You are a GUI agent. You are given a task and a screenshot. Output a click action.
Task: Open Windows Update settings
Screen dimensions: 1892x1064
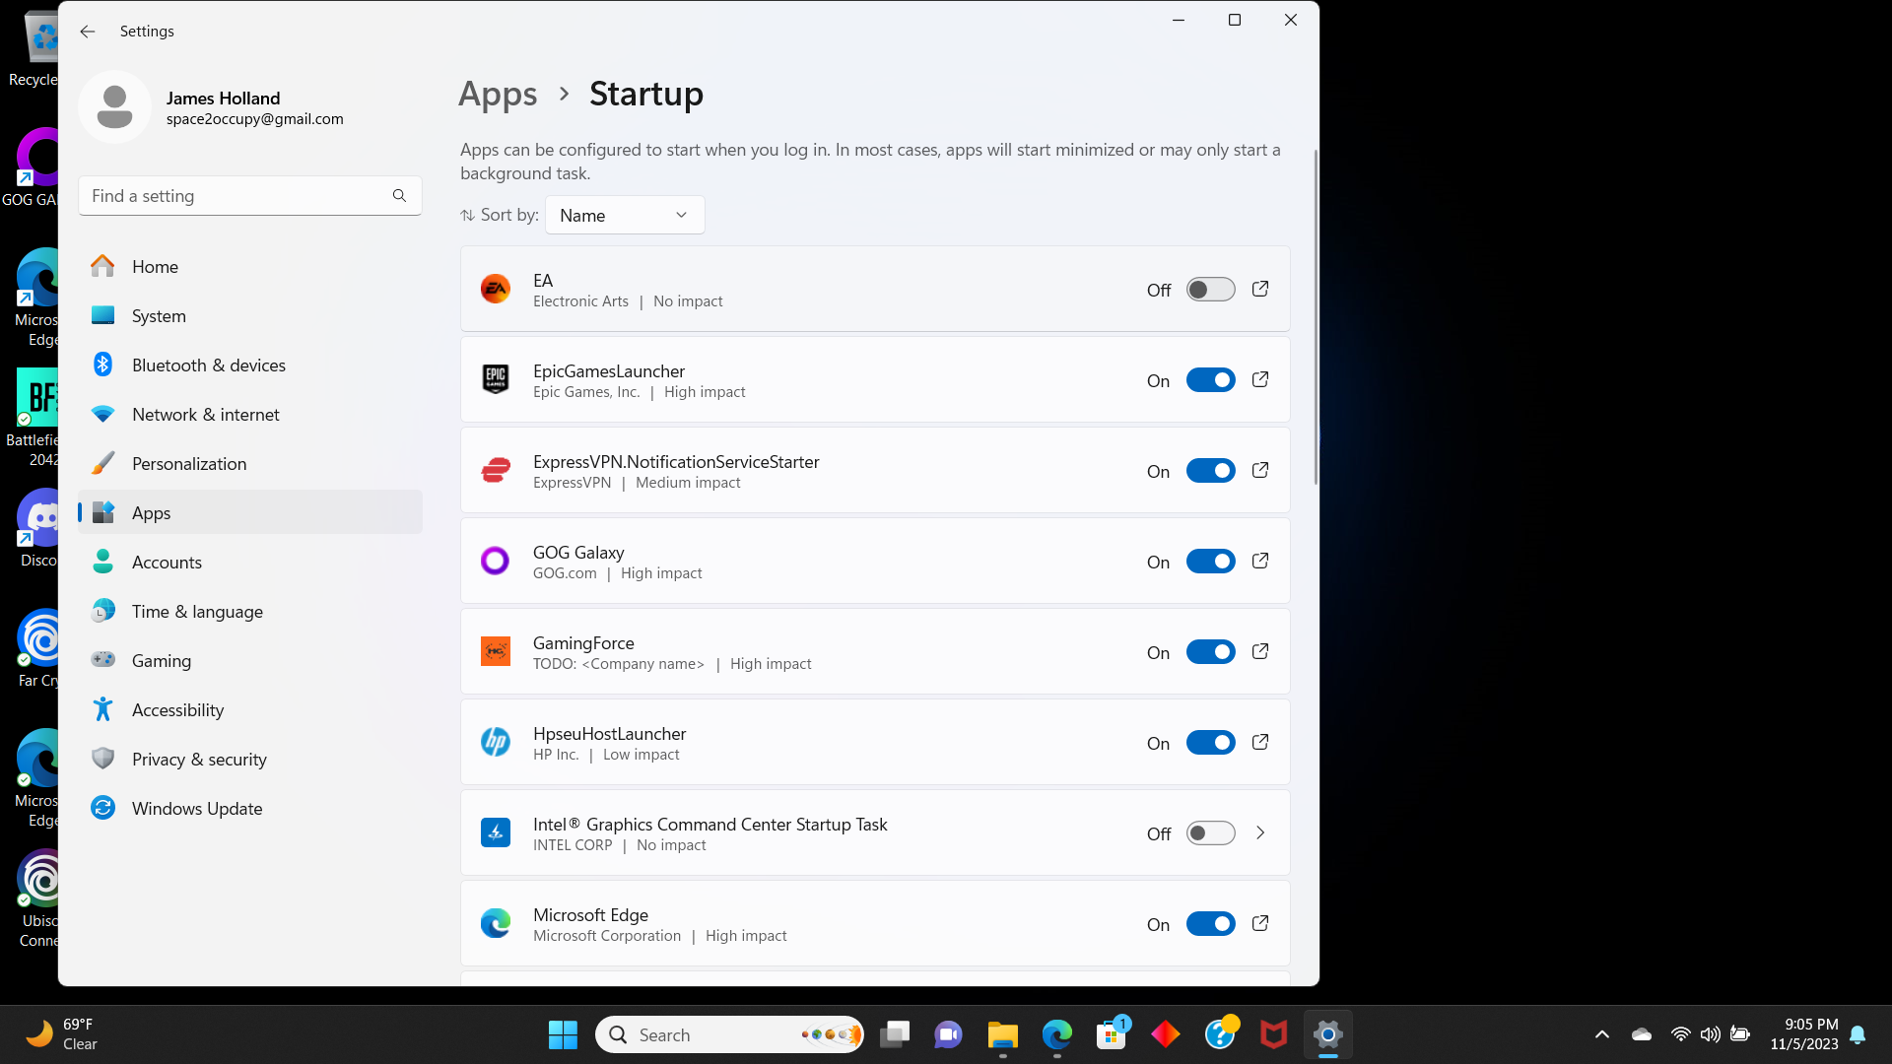(250, 808)
